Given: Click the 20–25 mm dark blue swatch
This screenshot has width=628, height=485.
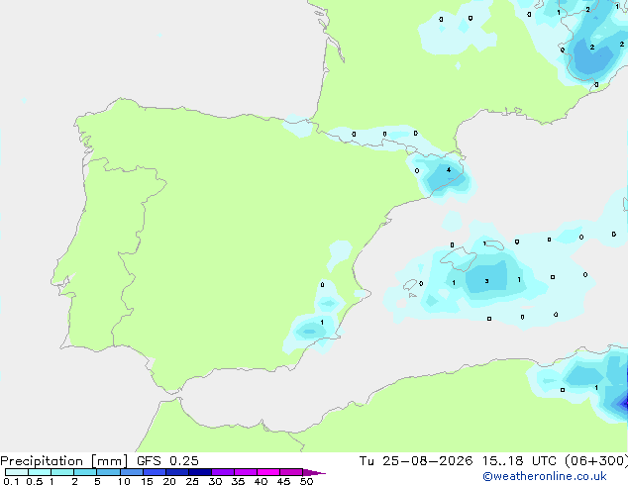Looking at the screenshot, I should 177,472.
